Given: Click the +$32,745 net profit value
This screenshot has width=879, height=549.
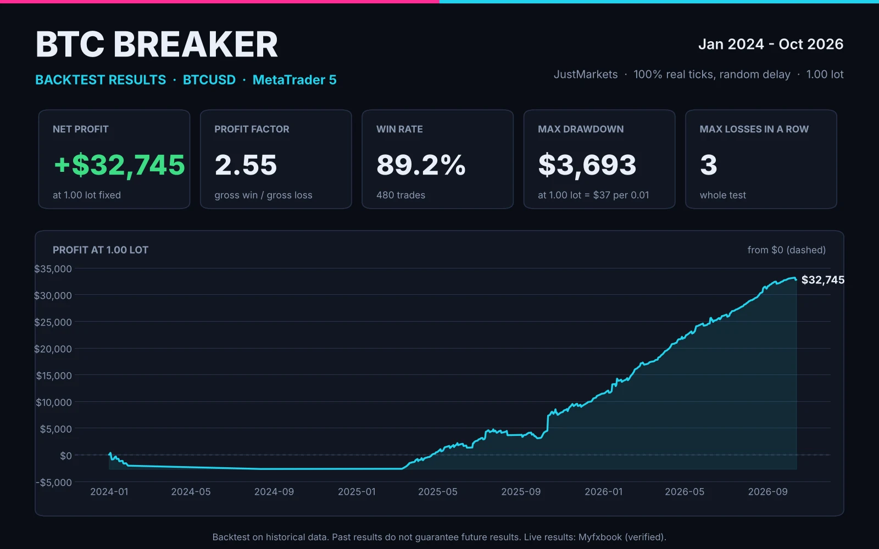Looking at the screenshot, I should (x=120, y=165).
